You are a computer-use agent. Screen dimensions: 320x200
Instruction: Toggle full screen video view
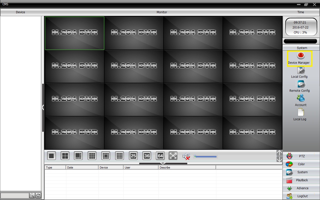pos(173,156)
